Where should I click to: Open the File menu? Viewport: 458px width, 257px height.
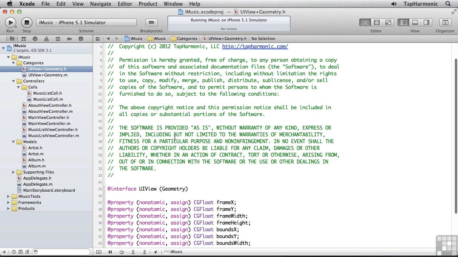[45, 4]
